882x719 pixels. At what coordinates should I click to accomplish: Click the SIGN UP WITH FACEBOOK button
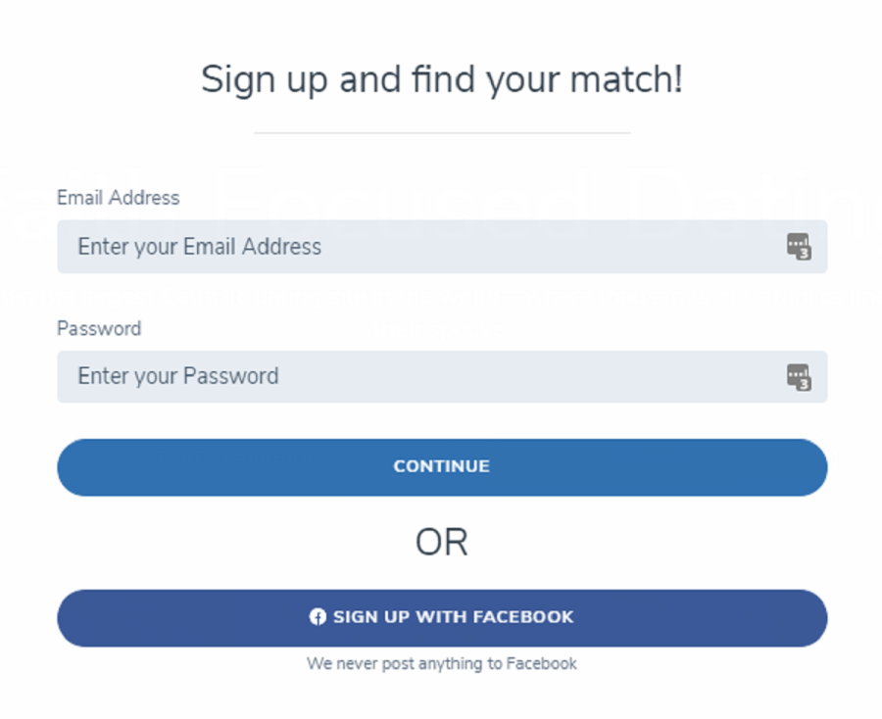pyautogui.click(x=441, y=617)
